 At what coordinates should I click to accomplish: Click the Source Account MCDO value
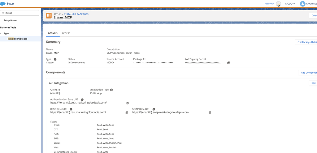(x=110, y=62)
